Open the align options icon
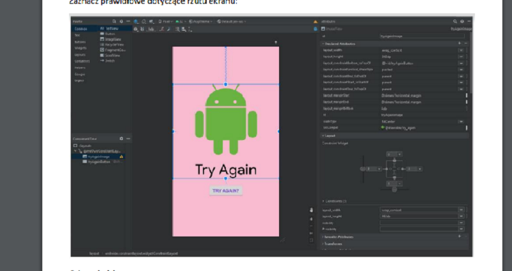512x271 pixels. [x=184, y=29]
